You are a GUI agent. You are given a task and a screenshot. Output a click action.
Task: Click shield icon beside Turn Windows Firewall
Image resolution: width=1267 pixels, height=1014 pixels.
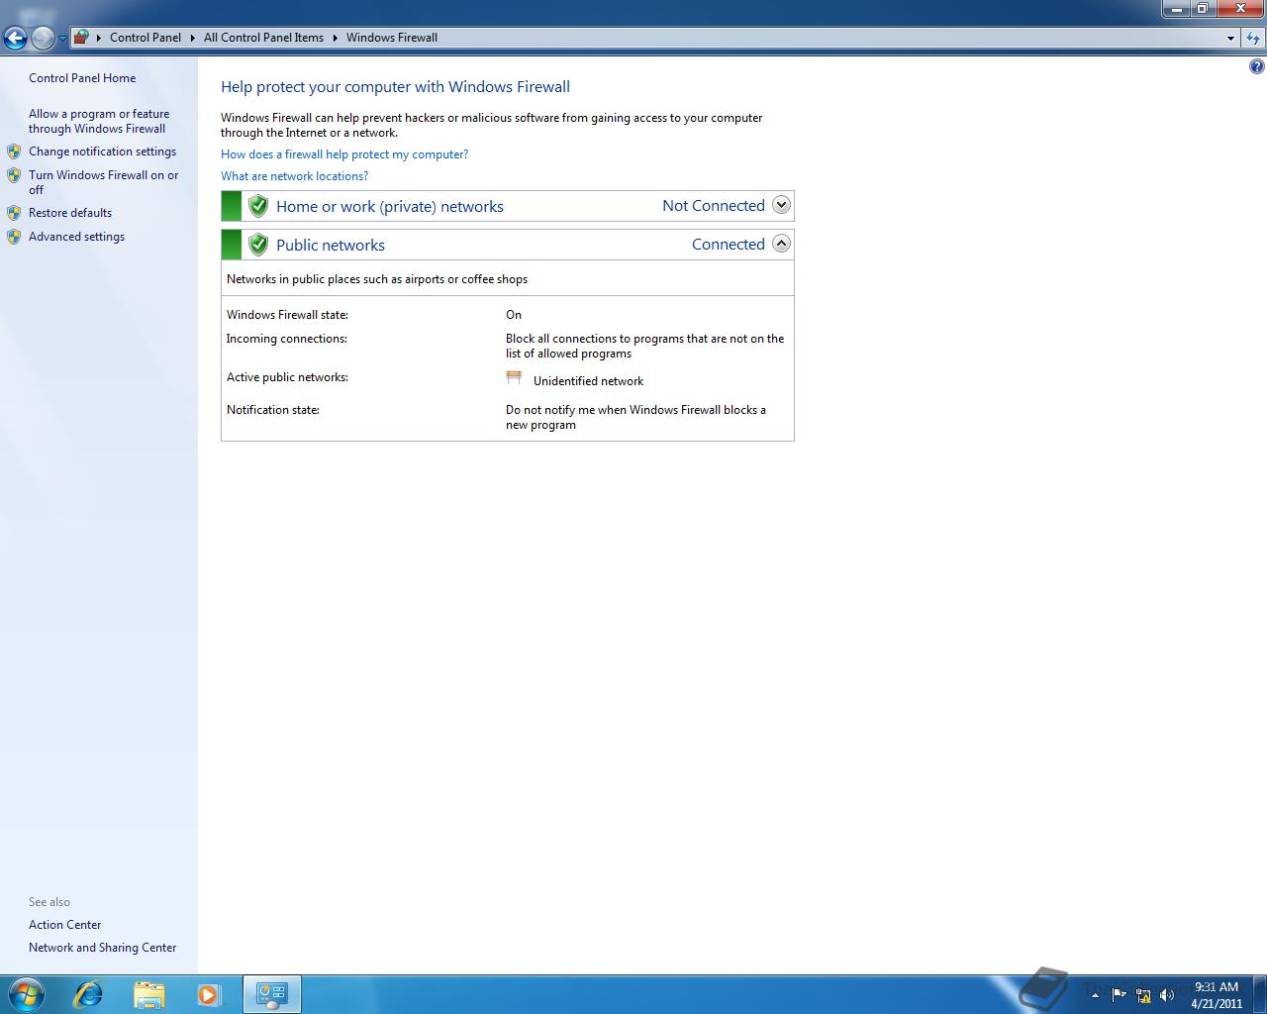14,175
